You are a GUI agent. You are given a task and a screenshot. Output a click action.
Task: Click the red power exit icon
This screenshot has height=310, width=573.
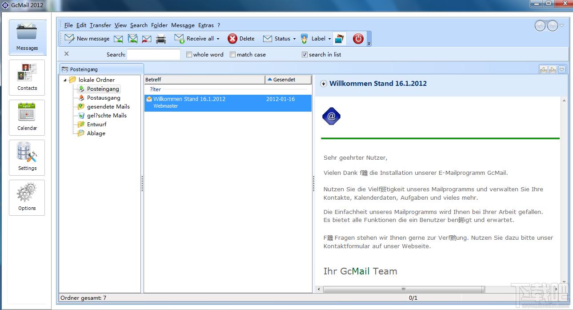(x=358, y=39)
